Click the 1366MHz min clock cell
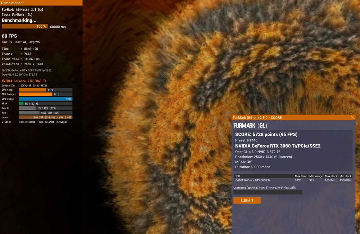The image size is (360, 234). [x=346, y=180]
